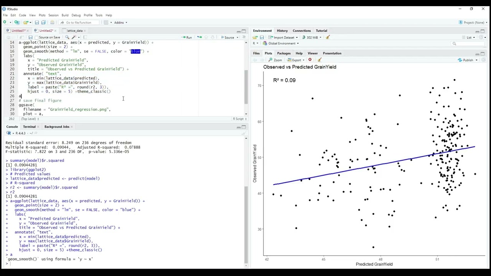Viewport: 491px width, 276px height.
Task: Open the (Top Level) scope selector
Action: [30, 119]
